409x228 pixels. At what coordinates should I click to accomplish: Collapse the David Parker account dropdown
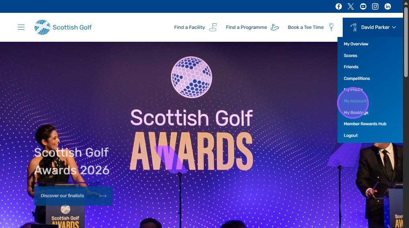pyautogui.click(x=373, y=27)
